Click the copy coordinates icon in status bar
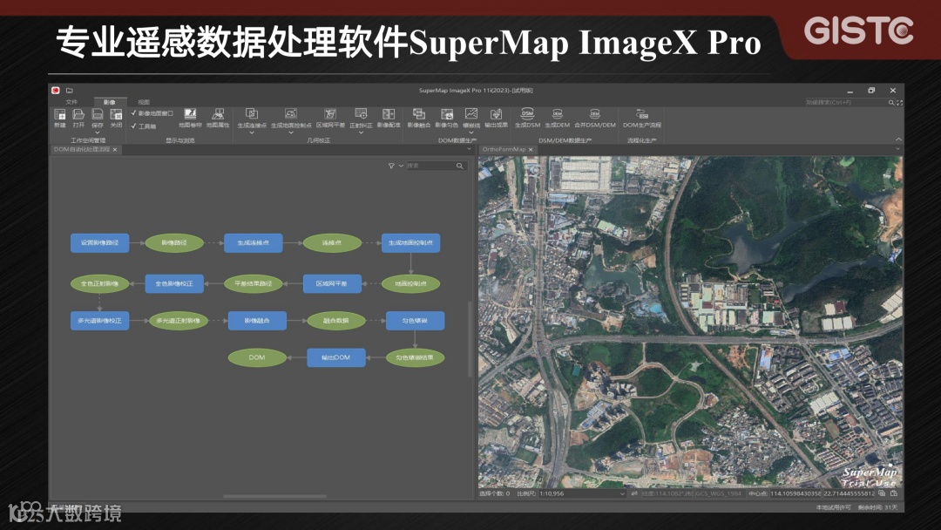 (x=882, y=493)
